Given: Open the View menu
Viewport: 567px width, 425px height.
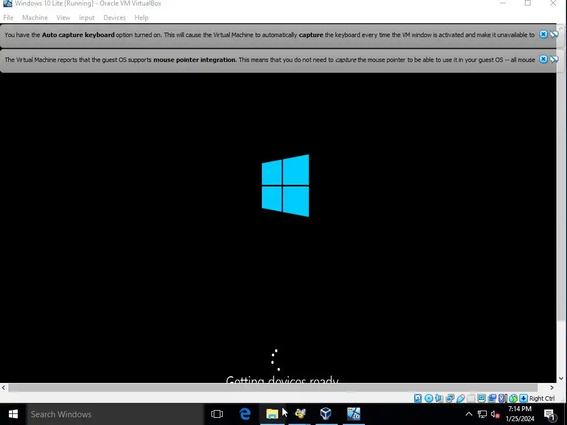Looking at the screenshot, I should tap(63, 18).
